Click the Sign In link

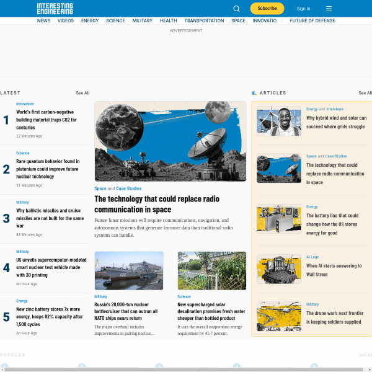pyautogui.click(x=303, y=9)
